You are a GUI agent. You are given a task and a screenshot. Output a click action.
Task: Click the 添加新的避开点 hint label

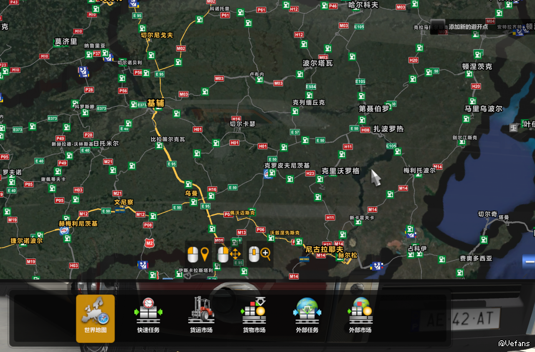point(468,27)
